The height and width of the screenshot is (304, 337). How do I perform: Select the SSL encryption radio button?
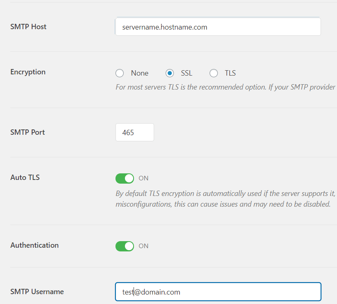coord(170,73)
